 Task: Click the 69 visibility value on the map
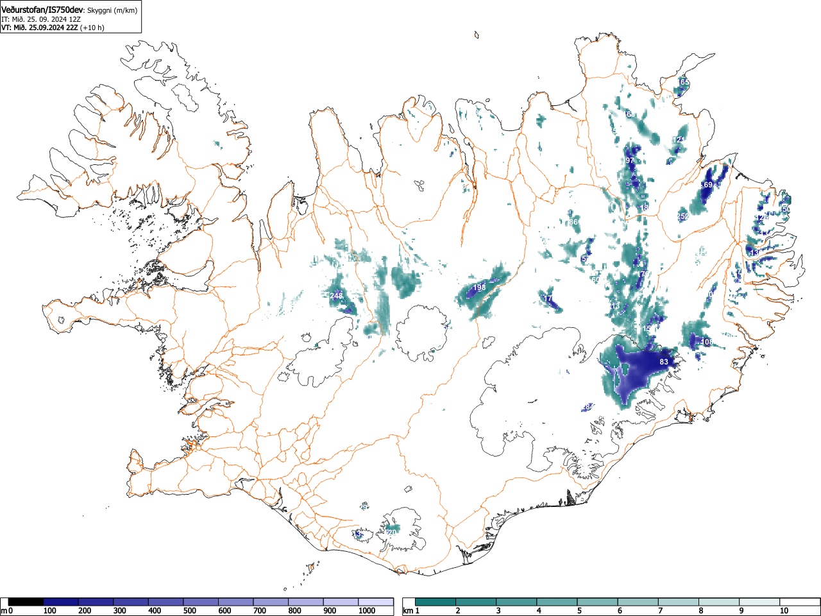[708, 185]
